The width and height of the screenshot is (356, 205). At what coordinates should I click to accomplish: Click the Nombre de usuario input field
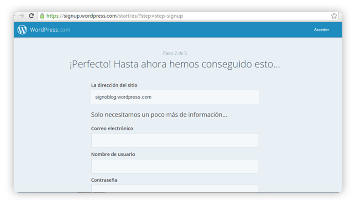pyautogui.click(x=175, y=166)
